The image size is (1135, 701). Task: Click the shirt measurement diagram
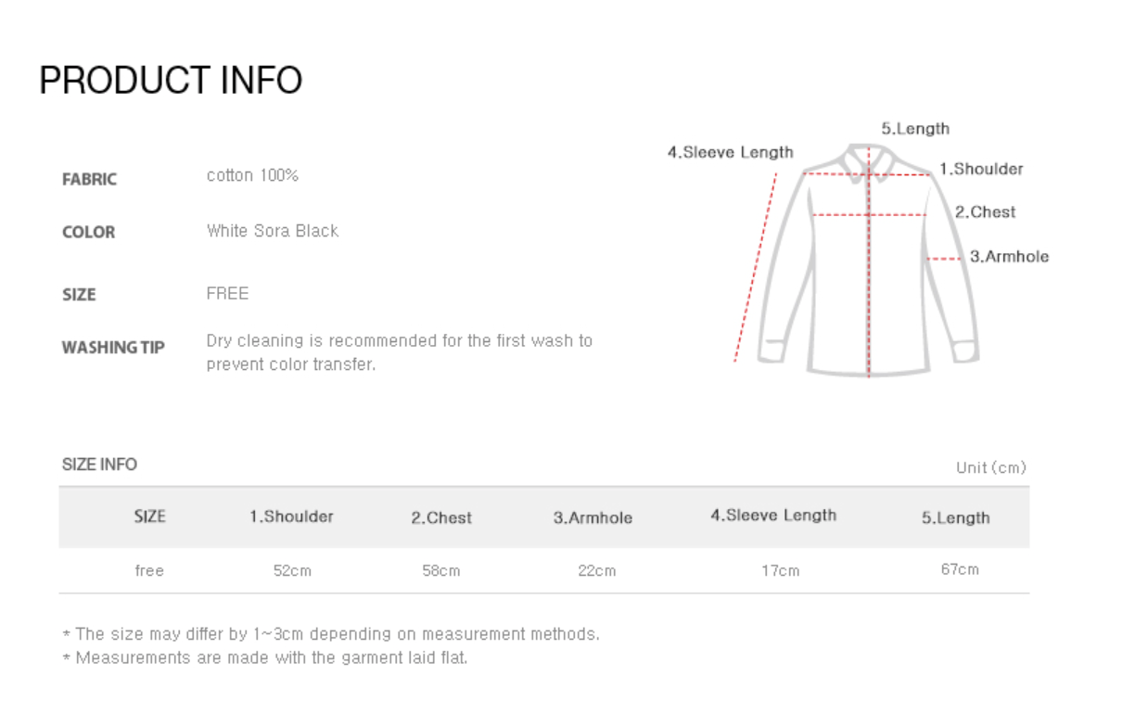pos(868,260)
